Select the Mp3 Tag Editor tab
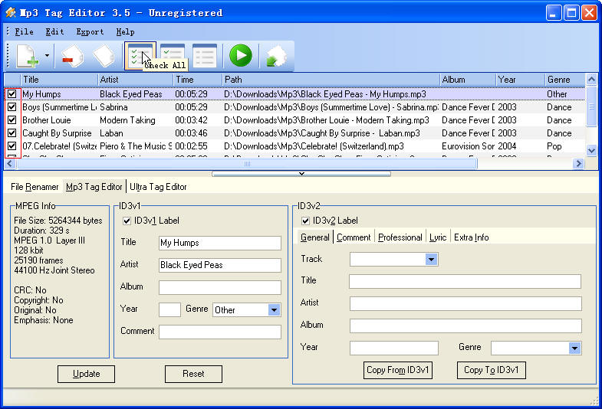The height and width of the screenshot is (409, 602). (x=94, y=187)
